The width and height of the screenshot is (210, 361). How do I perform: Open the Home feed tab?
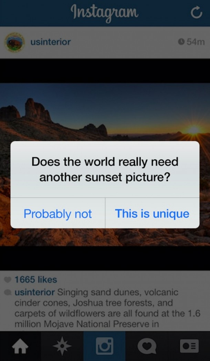pos(20,346)
